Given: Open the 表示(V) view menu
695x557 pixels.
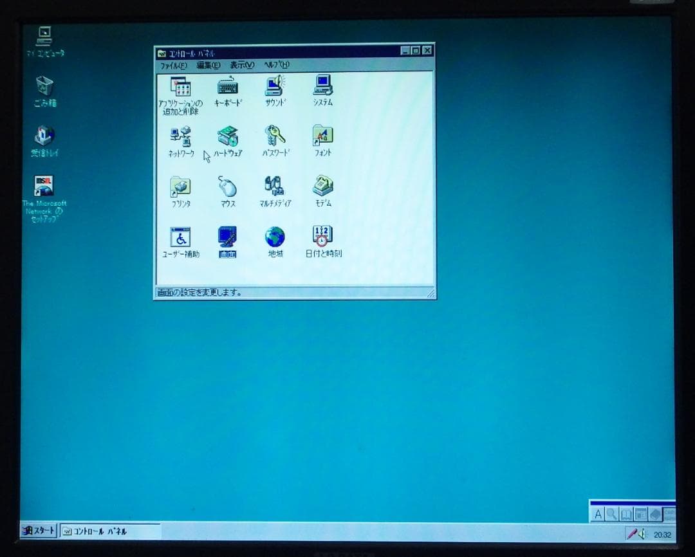Looking at the screenshot, I should [243, 64].
